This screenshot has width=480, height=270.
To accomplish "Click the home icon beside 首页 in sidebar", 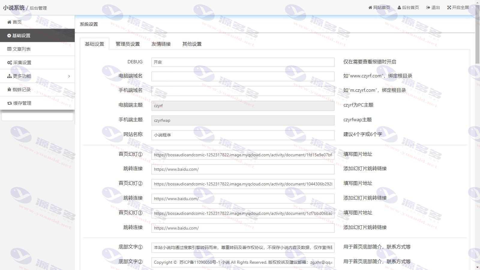I will point(9,22).
